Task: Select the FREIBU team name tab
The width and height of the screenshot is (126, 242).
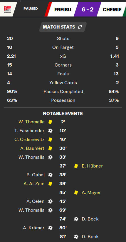Action: point(63,10)
